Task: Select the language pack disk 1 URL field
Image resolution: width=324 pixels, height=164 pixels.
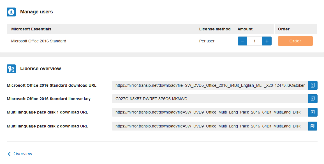Action: [x=210, y=112]
